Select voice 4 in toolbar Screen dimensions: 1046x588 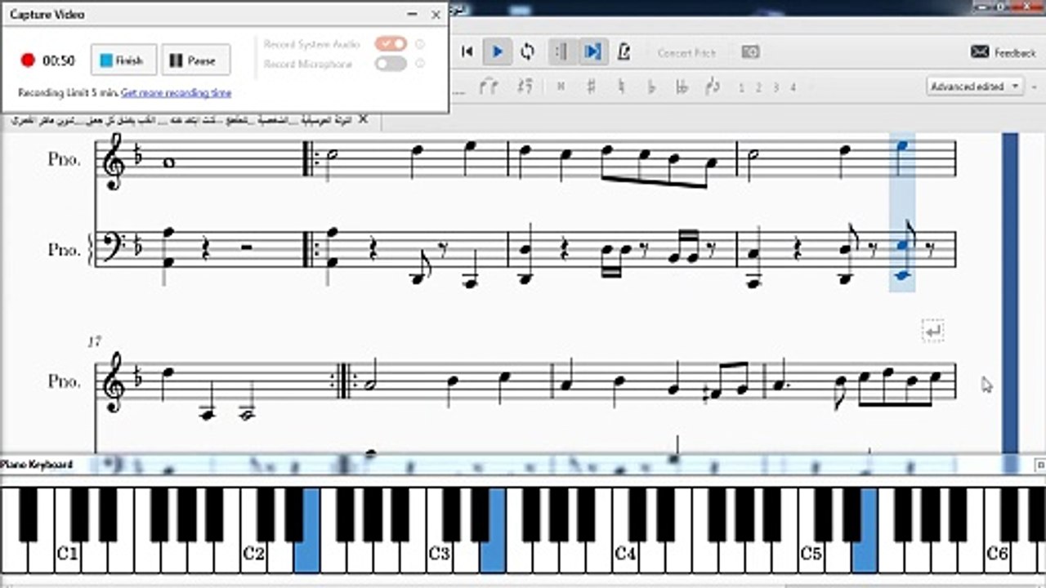pos(793,87)
